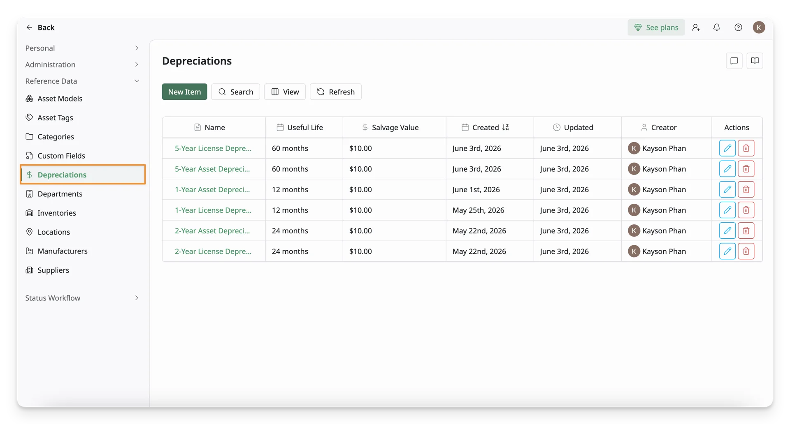Click the Created column sort icon
Image resolution: width=790 pixels, height=424 pixels.
(x=505, y=127)
